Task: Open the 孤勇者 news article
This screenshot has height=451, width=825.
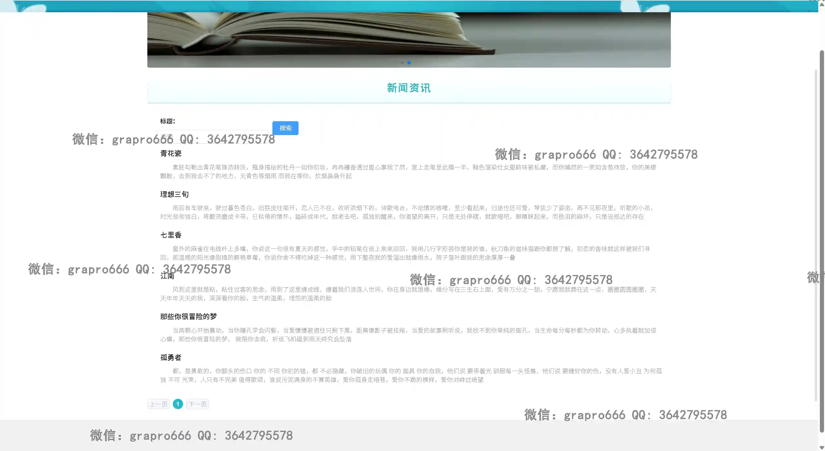Action: click(x=171, y=358)
